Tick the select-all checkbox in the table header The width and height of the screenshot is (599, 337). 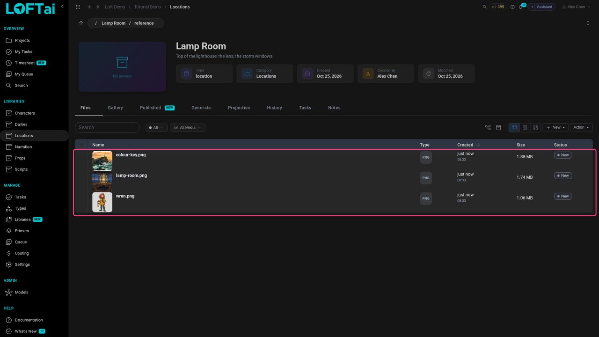(82, 145)
